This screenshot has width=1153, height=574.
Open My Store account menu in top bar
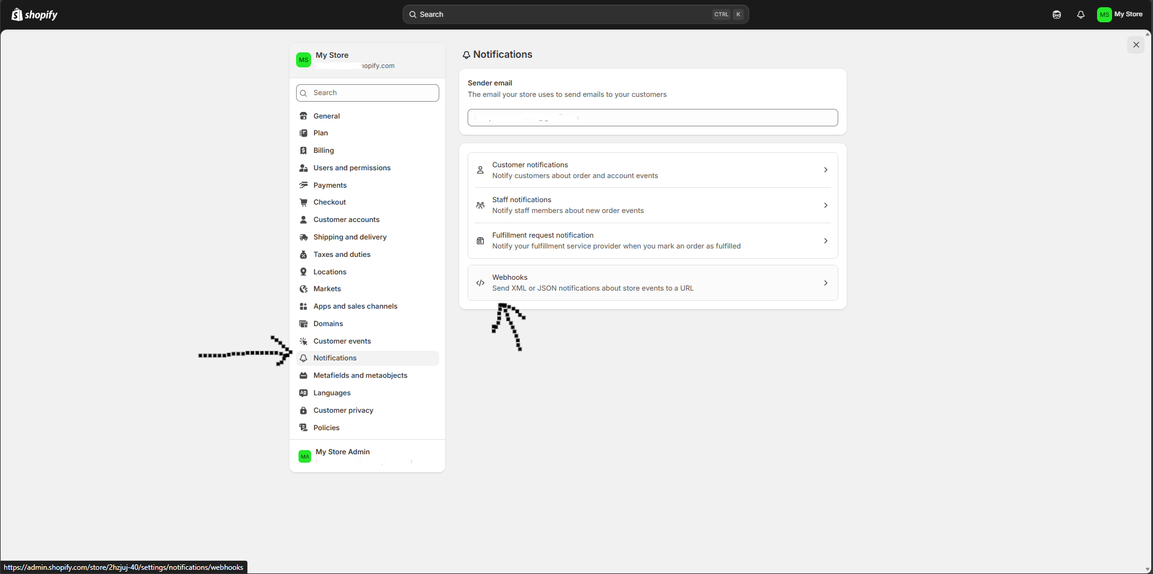[x=1120, y=14]
